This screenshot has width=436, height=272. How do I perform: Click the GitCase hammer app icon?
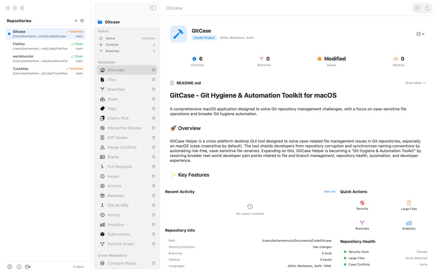coord(178,34)
